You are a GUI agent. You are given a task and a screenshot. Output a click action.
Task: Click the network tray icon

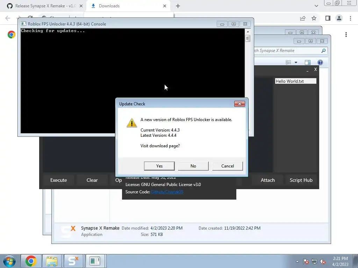tap(314, 261)
